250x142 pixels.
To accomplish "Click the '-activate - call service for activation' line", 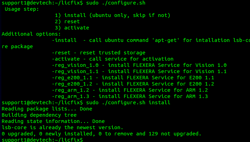I will click(x=112, y=59).
